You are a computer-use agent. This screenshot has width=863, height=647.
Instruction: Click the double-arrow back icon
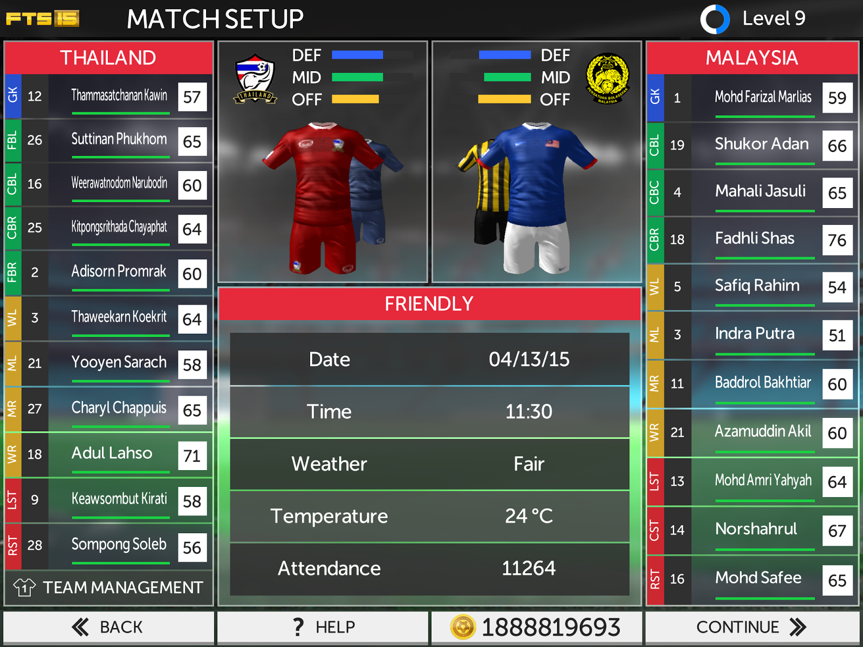80,627
